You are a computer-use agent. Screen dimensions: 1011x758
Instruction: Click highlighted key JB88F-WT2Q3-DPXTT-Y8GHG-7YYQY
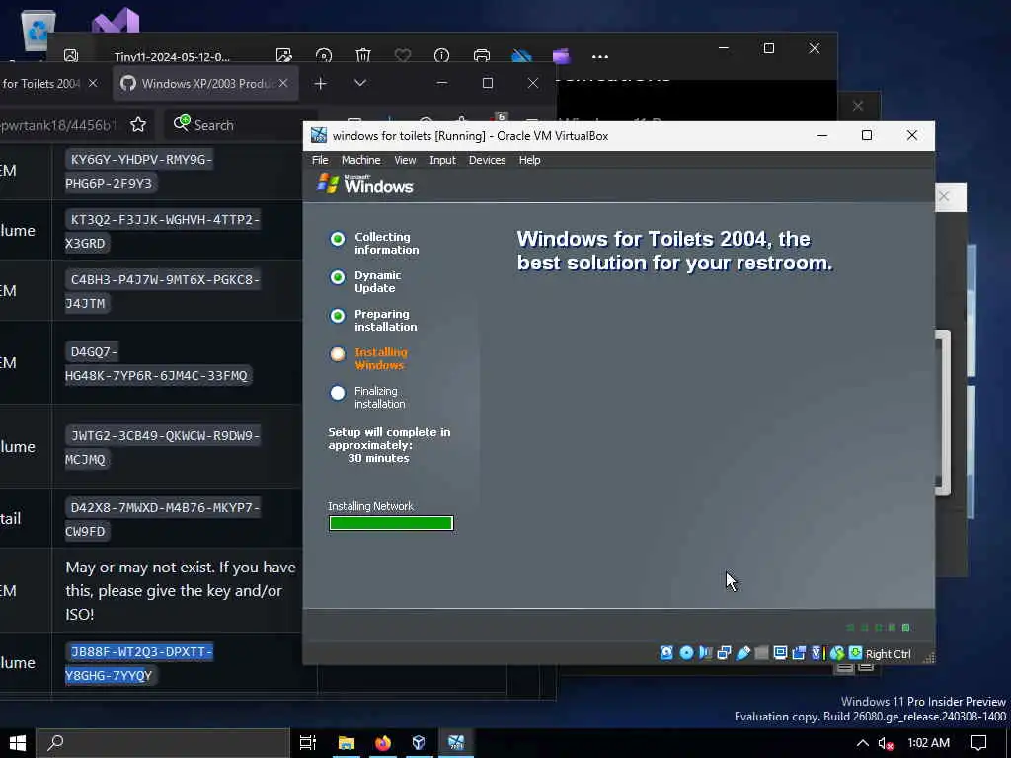(x=139, y=663)
